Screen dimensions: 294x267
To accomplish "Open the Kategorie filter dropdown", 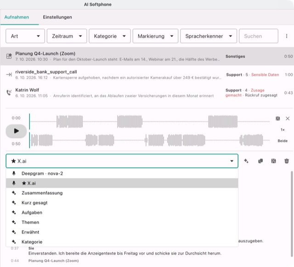I will click(x=110, y=36).
